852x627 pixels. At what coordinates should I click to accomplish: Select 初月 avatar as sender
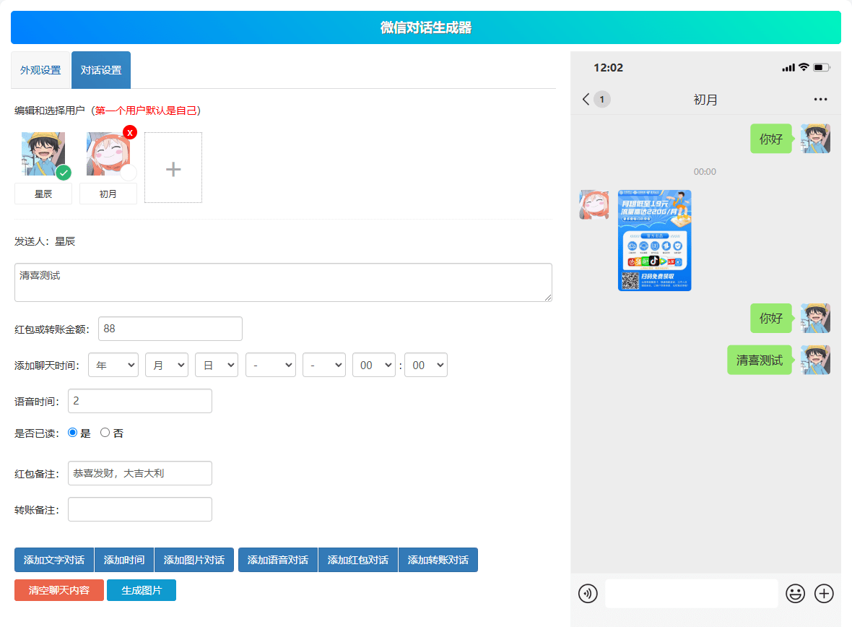tap(108, 154)
